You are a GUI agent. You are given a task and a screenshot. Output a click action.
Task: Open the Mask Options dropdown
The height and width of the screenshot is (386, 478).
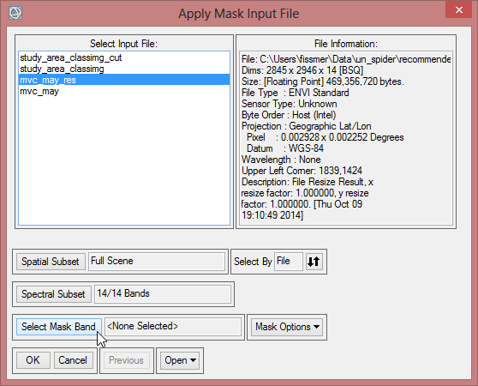click(287, 327)
